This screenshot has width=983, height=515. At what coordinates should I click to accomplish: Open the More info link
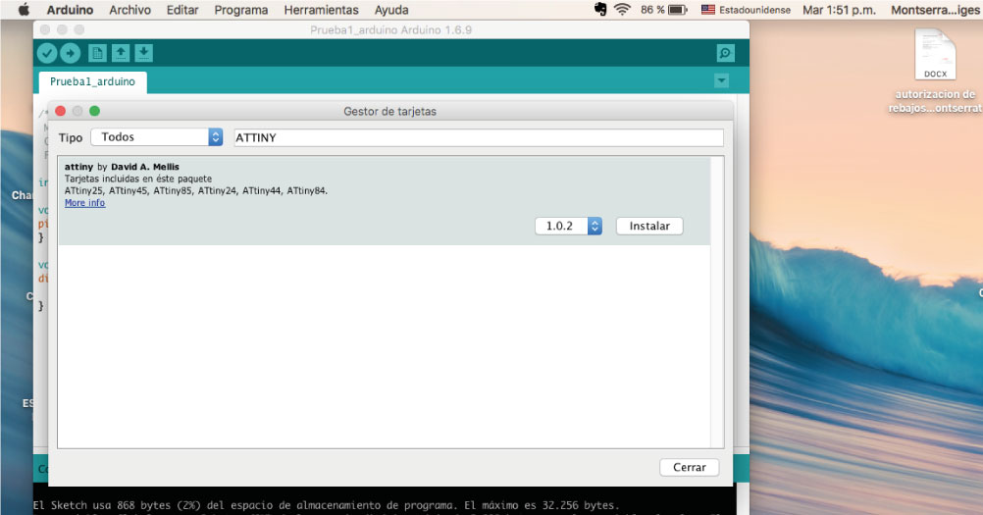[84, 203]
